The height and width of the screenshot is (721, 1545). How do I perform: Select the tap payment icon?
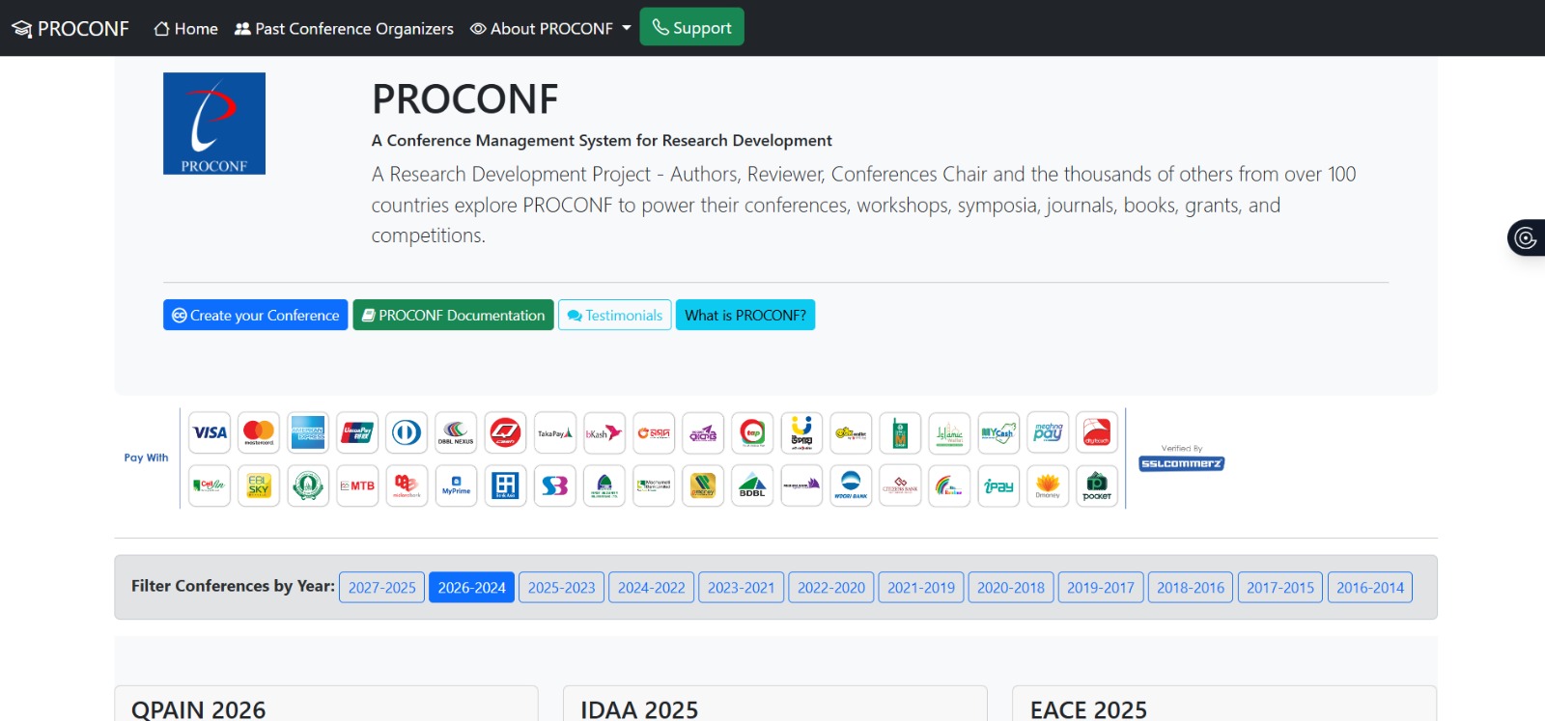(752, 432)
